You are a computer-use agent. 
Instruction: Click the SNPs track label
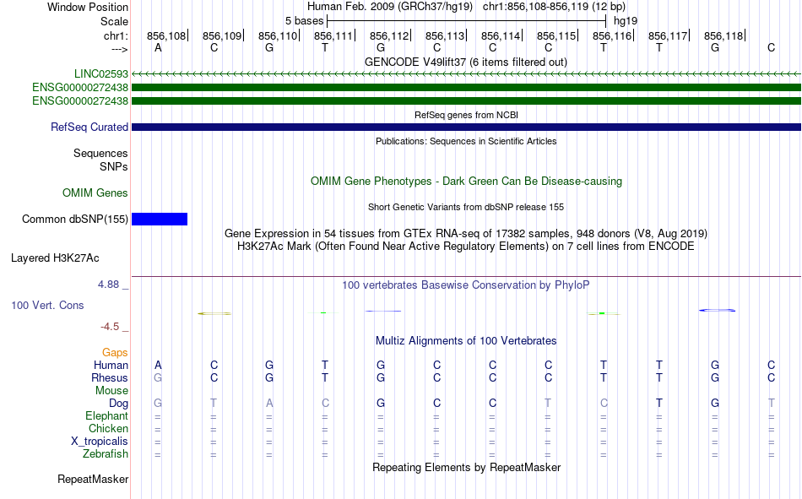[114, 166]
